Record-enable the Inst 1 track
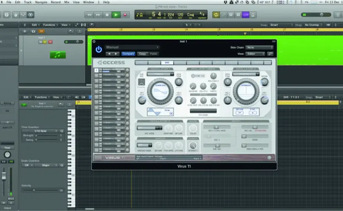Viewport: 343px width, 211px height. click(50, 42)
